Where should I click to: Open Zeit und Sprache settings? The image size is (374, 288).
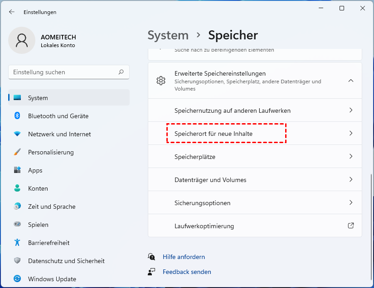tap(52, 206)
